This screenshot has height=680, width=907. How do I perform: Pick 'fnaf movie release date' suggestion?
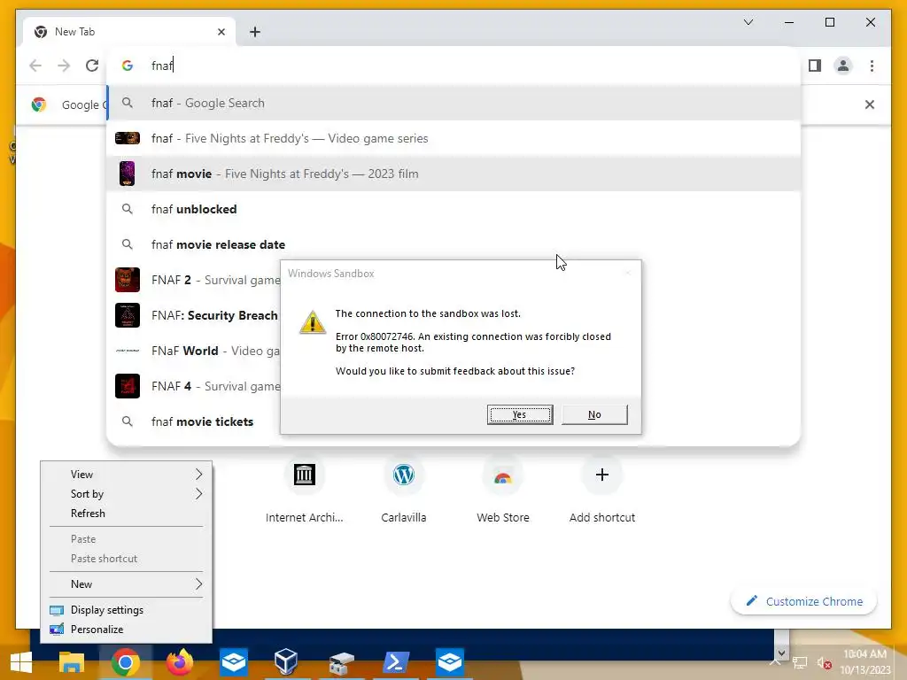coord(453,244)
